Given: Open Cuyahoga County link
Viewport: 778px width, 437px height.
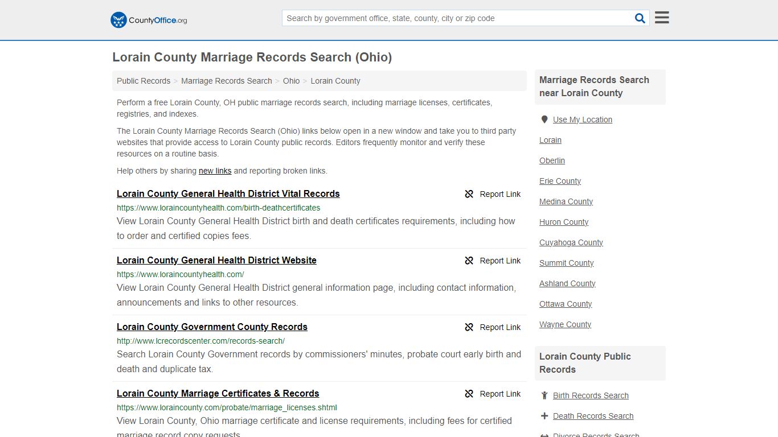Looking at the screenshot, I should point(571,242).
